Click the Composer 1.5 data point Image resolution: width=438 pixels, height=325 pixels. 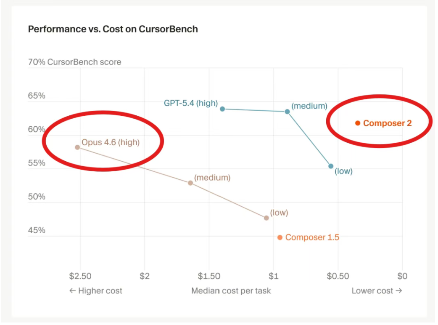coord(280,237)
